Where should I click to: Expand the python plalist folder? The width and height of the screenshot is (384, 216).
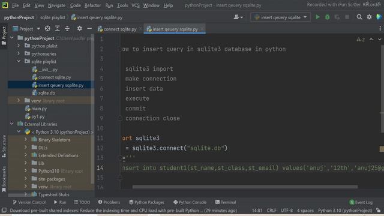pyautogui.click(x=19, y=46)
